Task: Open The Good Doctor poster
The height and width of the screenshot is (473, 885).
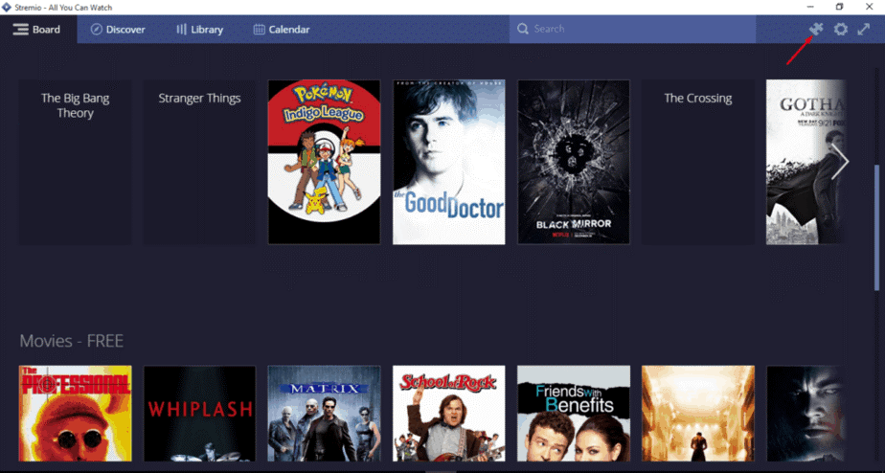Action: [448, 162]
